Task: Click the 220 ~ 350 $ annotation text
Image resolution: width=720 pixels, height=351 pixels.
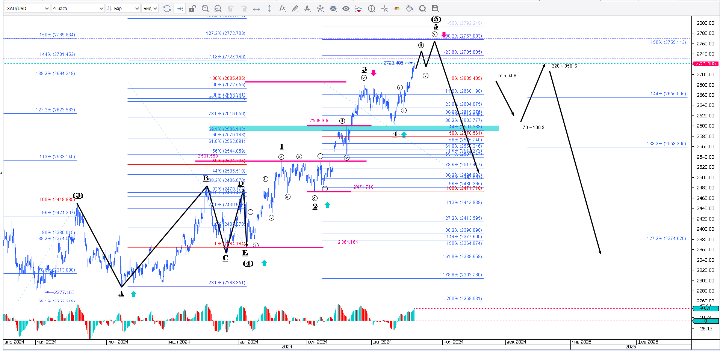Action: pyautogui.click(x=564, y=66)
